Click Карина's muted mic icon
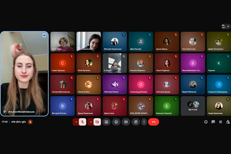The height and width of the screenshot is (154, 231). click(x=228, y=56)
